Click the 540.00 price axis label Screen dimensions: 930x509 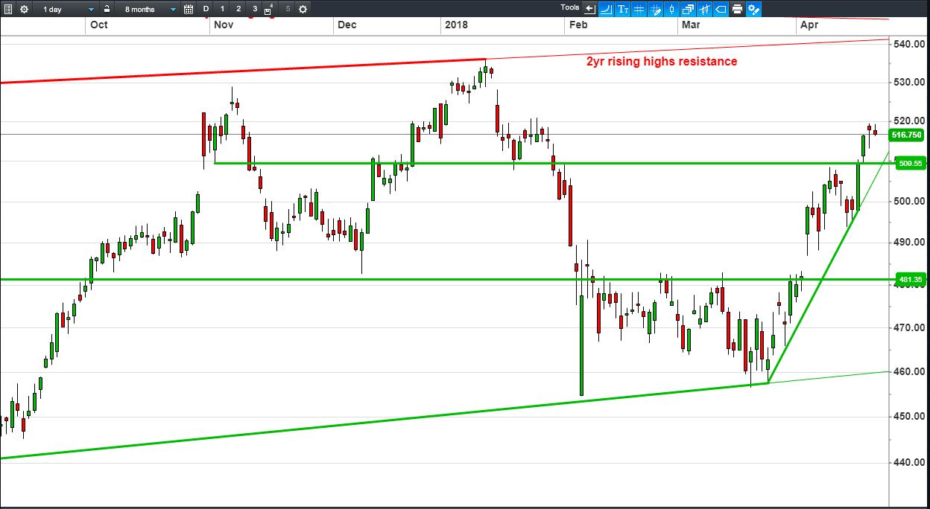[908, 44]
